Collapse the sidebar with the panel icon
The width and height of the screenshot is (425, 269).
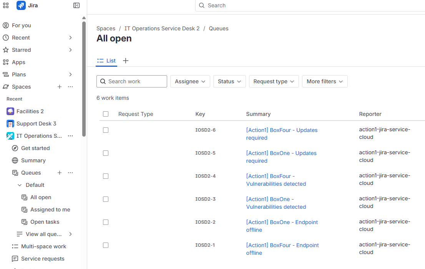coord(76,5)
